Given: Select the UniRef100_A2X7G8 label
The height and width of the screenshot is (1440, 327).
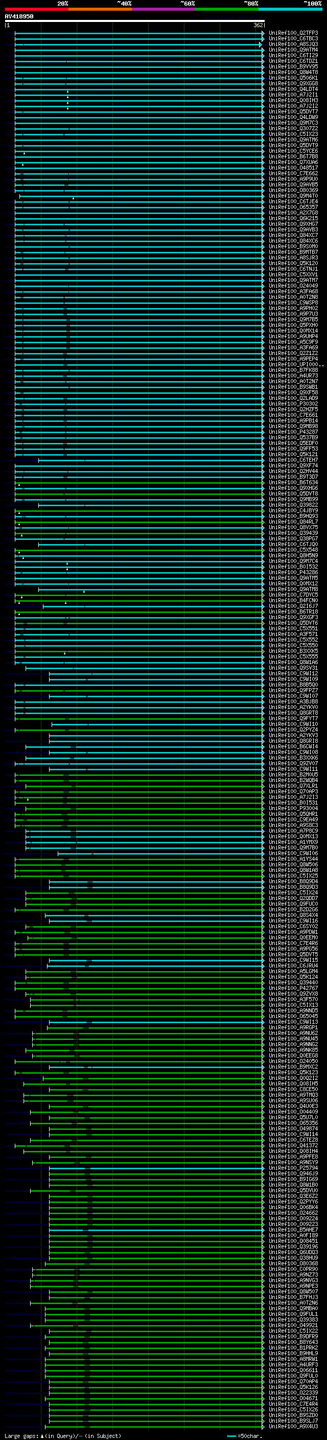Looking at the screenshot, I should [293, 213].
